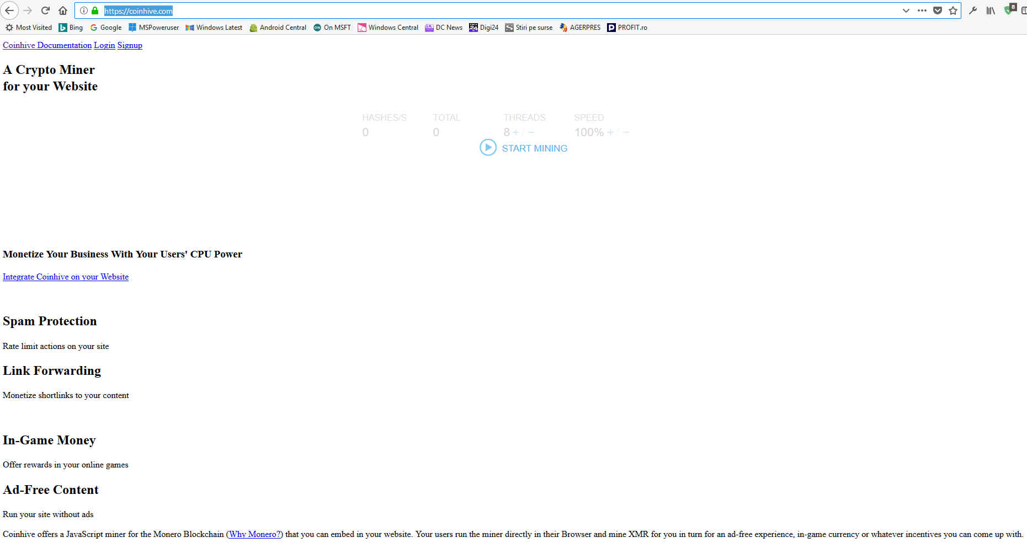
Task: Open the page actions ellipsis menu
Action: click(x=922, y=10)
